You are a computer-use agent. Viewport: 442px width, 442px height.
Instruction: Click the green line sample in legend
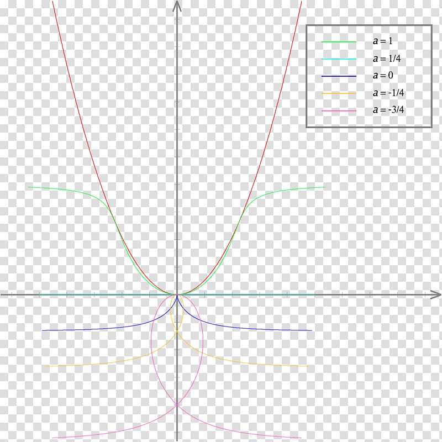coord(339,42)
